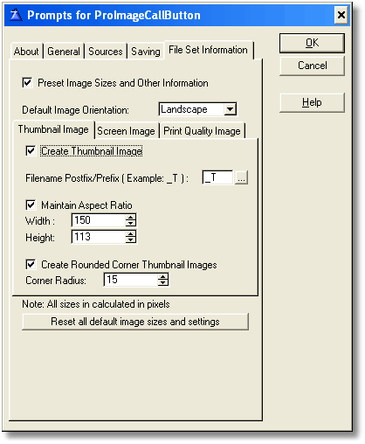The image size is (365, 444).
Task: Click the application icon in the title bar
Action: pyautogui.click(x=16, y=15)
